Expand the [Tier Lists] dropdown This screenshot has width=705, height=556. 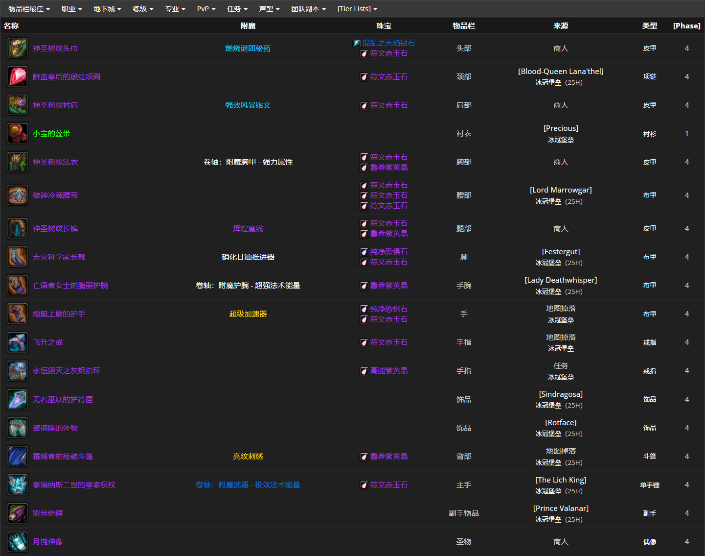[x=357, y=9]
